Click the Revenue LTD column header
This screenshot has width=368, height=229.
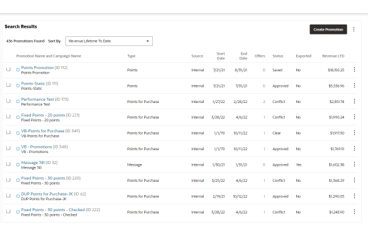(x=333, y=56)
